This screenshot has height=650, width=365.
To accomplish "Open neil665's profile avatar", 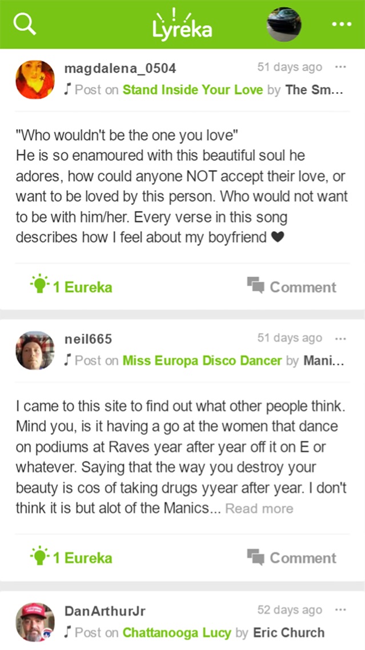I will pyautogui.click(x=35, y=350).
